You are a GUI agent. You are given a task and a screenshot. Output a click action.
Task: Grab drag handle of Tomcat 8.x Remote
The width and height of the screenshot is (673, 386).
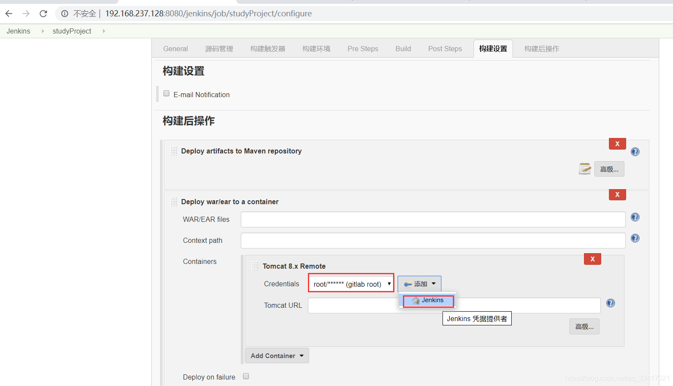click(255, 266)
